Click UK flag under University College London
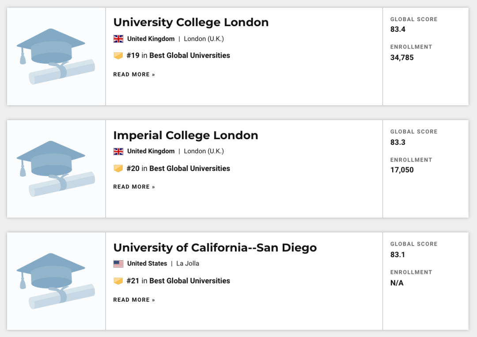This screenshot has width=477, height=337. click(118, 39)
